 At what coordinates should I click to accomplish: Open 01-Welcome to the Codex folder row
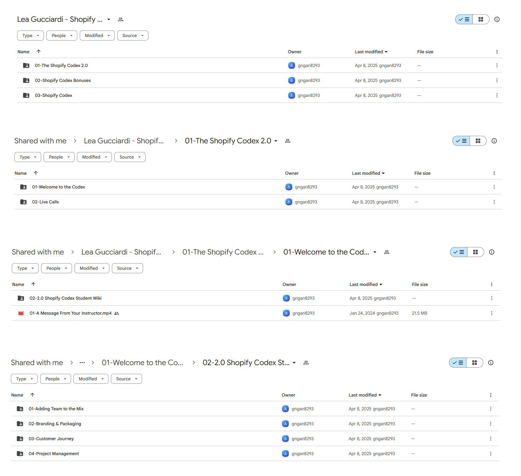tap(258, 187)
